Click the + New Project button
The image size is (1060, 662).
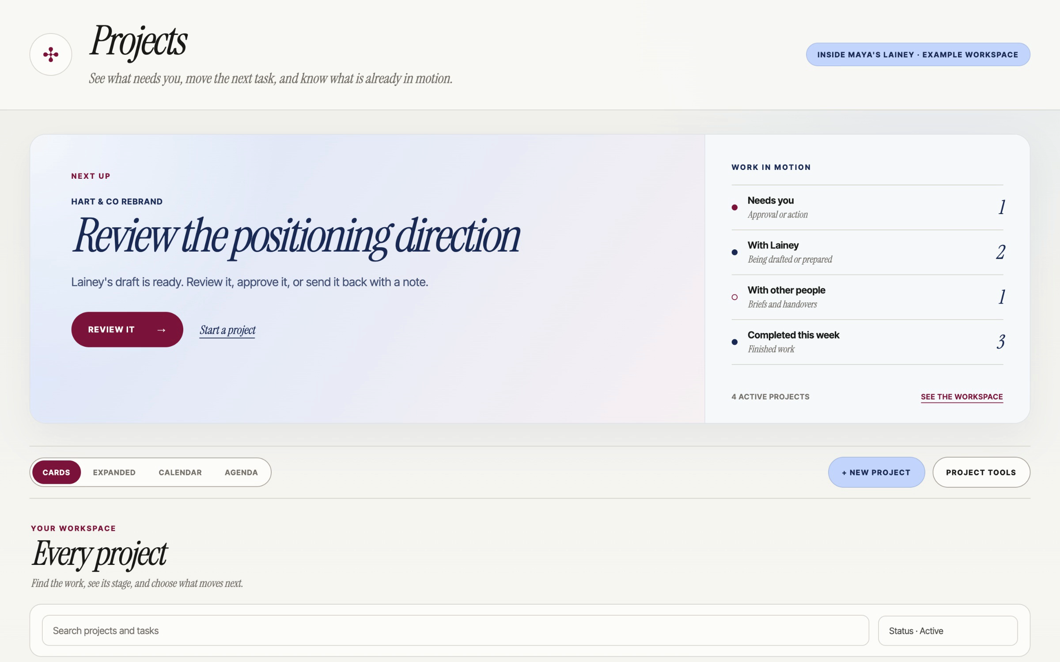click(876, 472)
